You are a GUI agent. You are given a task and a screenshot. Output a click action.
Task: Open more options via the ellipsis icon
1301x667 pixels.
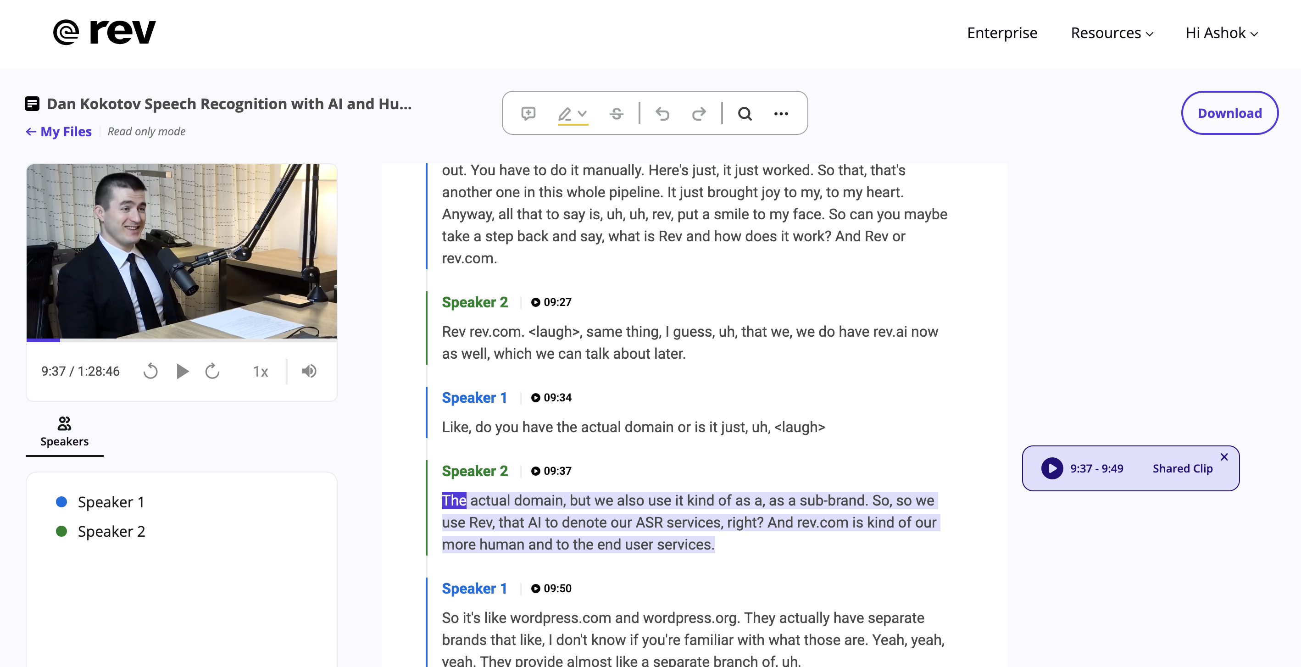(781, 114)
